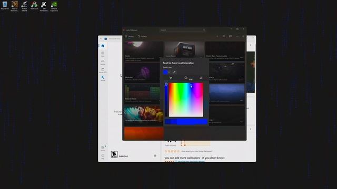Select the wallpaper thumbnail with the radio device
337x189 pixels.
point(184,49)
